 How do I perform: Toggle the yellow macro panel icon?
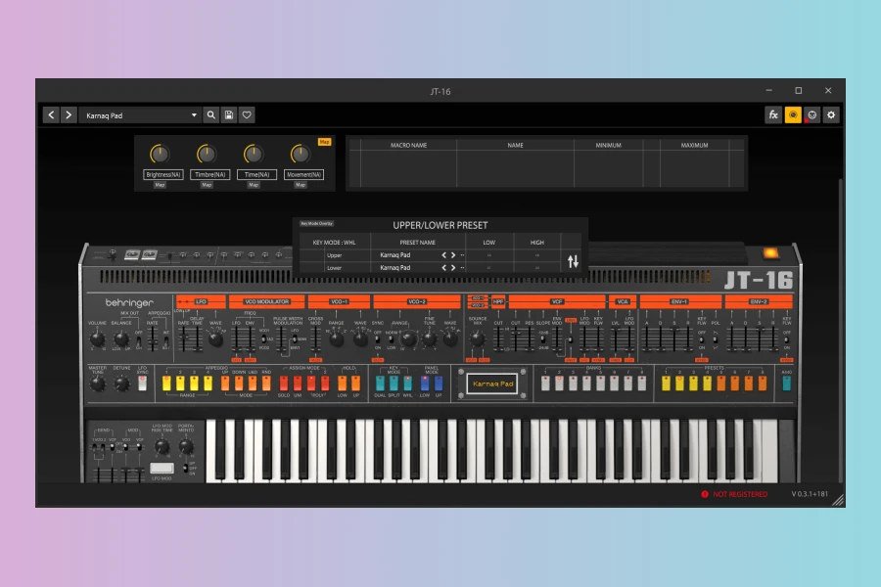pos(793,115)
